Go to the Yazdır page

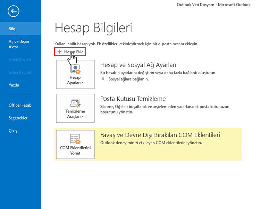(x=14, y=85)
